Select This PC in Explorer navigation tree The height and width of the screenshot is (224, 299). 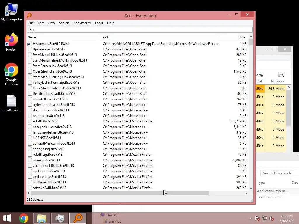[112, 215]
